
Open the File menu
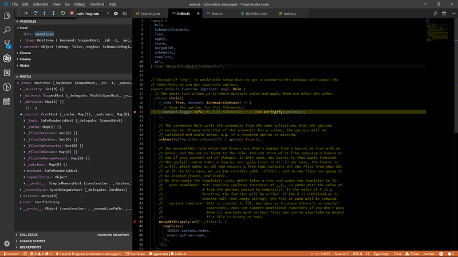click(x=15, y=4)
